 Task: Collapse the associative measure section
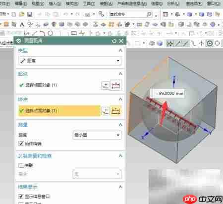120,156
